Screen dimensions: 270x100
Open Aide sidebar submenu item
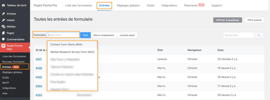pyautogui.click(x=5, y=93)
